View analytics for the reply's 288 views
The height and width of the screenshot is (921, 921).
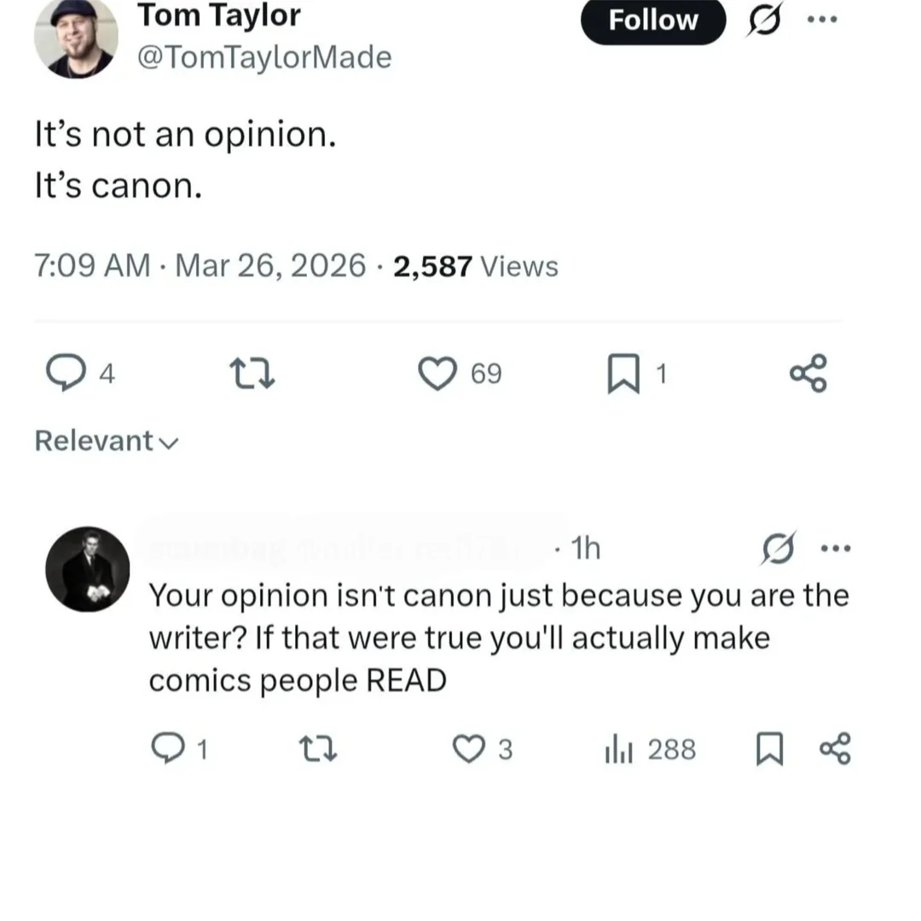616,749
